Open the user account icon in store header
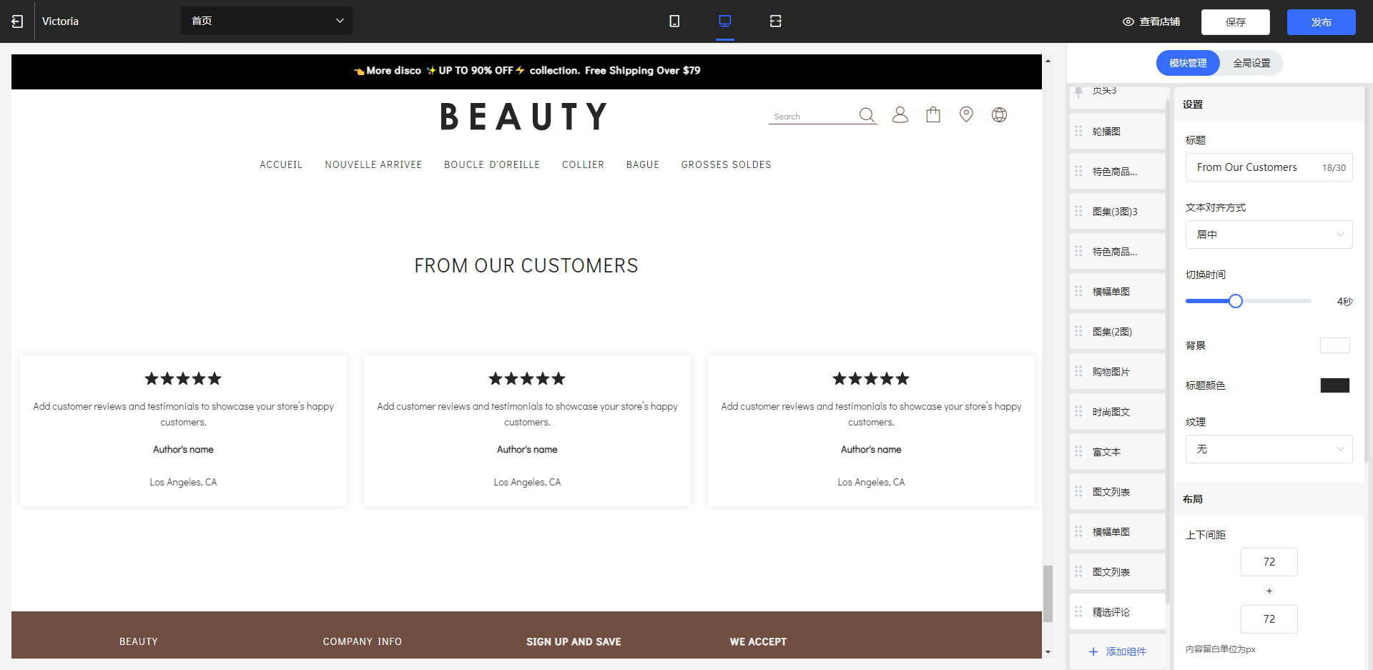Image resolution: width=1373 pixels, height=670 pixels. tap(900, 114)
